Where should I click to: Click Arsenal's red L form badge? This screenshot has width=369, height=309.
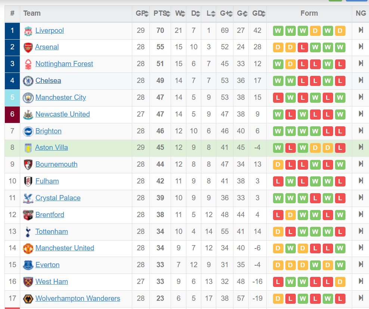click(303, 47)
